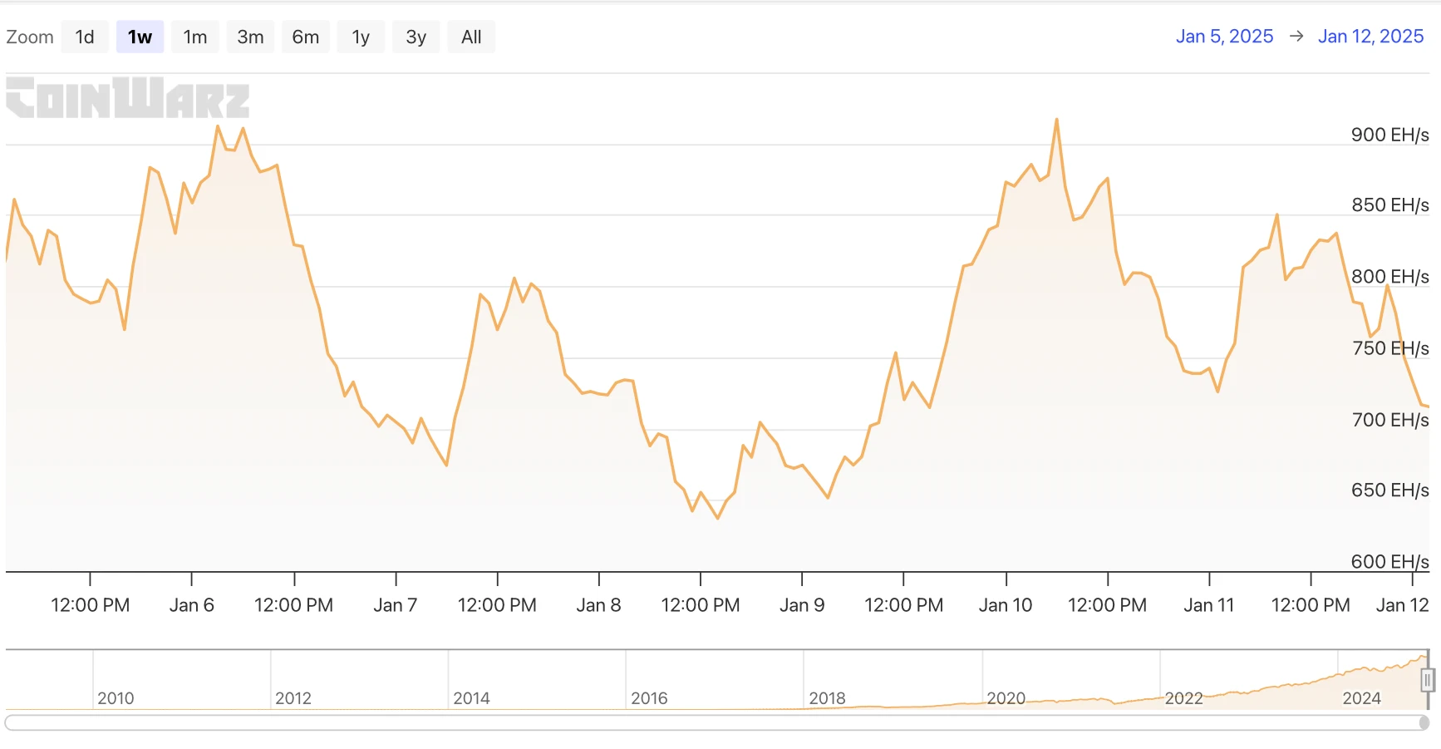Viewport: 1441px width, 749px height.
Task: Show the 1y hashrate range
Action: [x=361, y=37]
